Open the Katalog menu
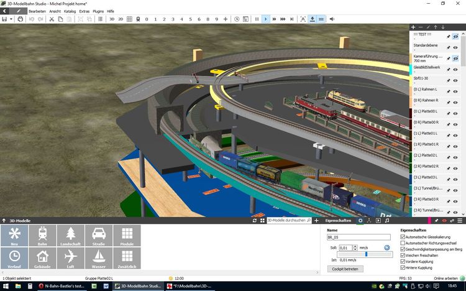Image resolution: width=466 pixels, height=291 pixels. click(x=70, y=11)
